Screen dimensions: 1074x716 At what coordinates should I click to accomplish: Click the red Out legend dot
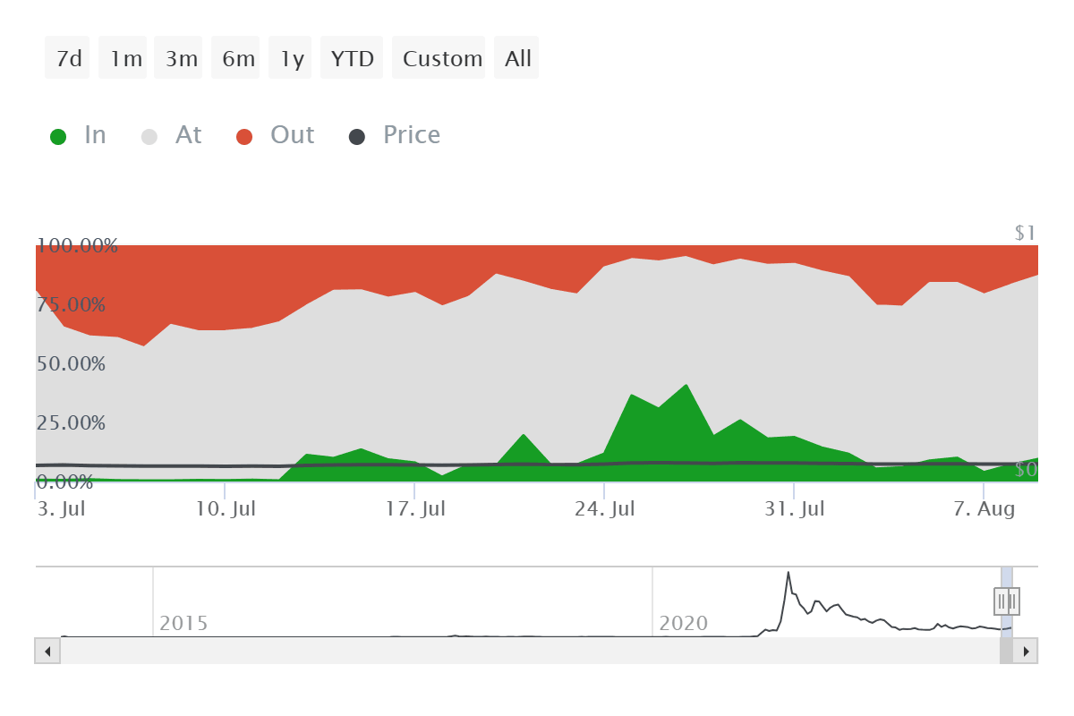243,134
